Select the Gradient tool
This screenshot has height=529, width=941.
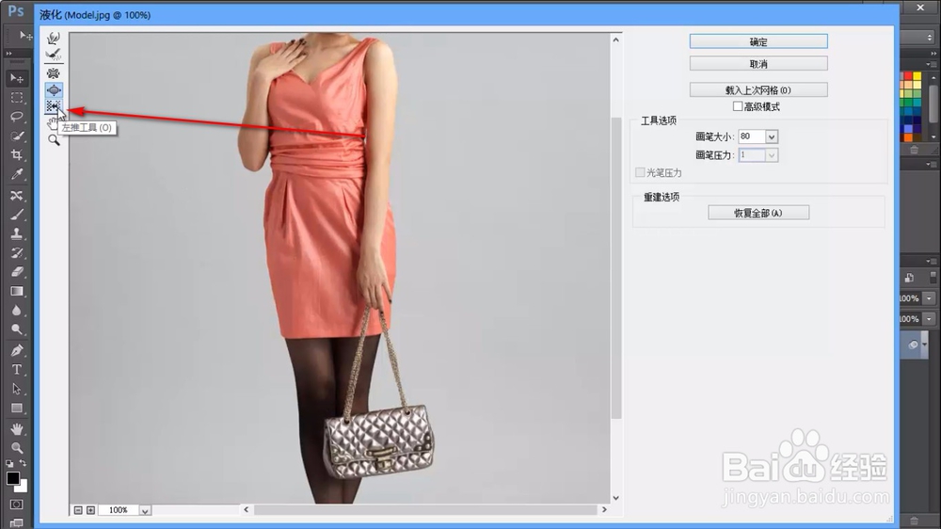17,291
